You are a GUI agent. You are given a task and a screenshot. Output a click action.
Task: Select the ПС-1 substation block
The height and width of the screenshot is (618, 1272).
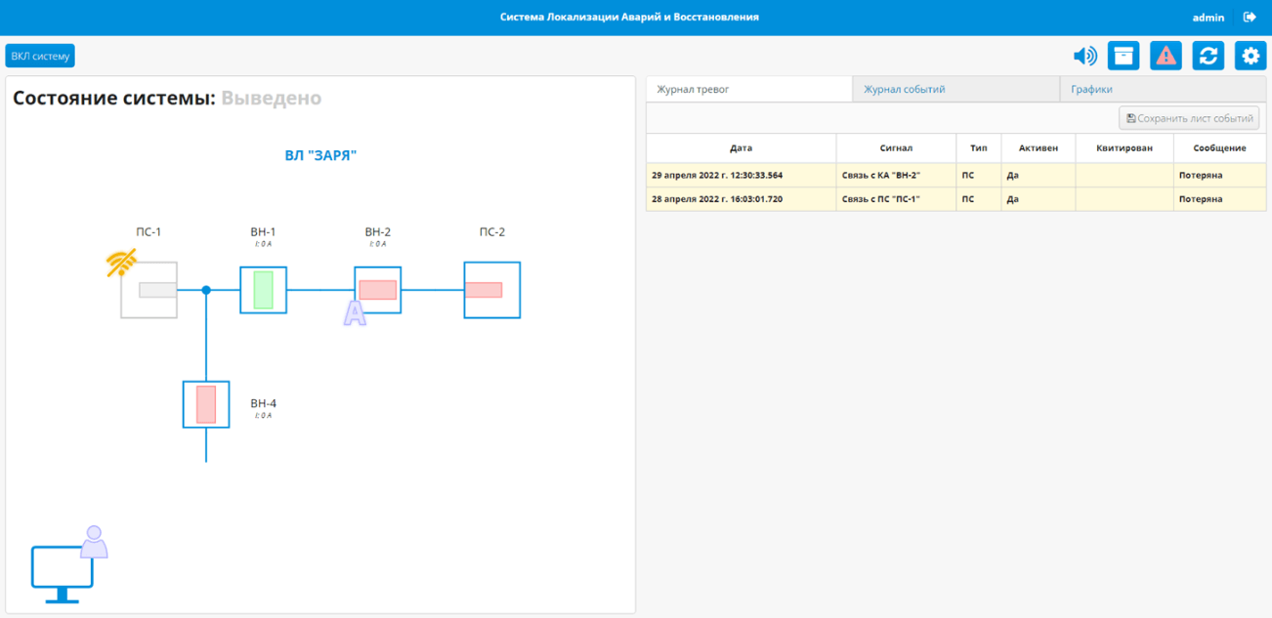(x=148, y=290)
